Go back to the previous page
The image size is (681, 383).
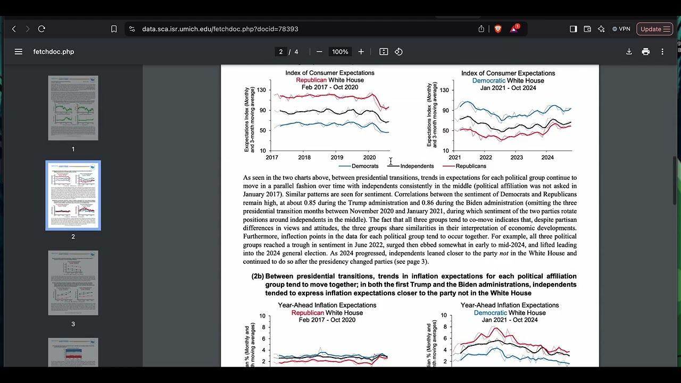[x=14, y=29]
